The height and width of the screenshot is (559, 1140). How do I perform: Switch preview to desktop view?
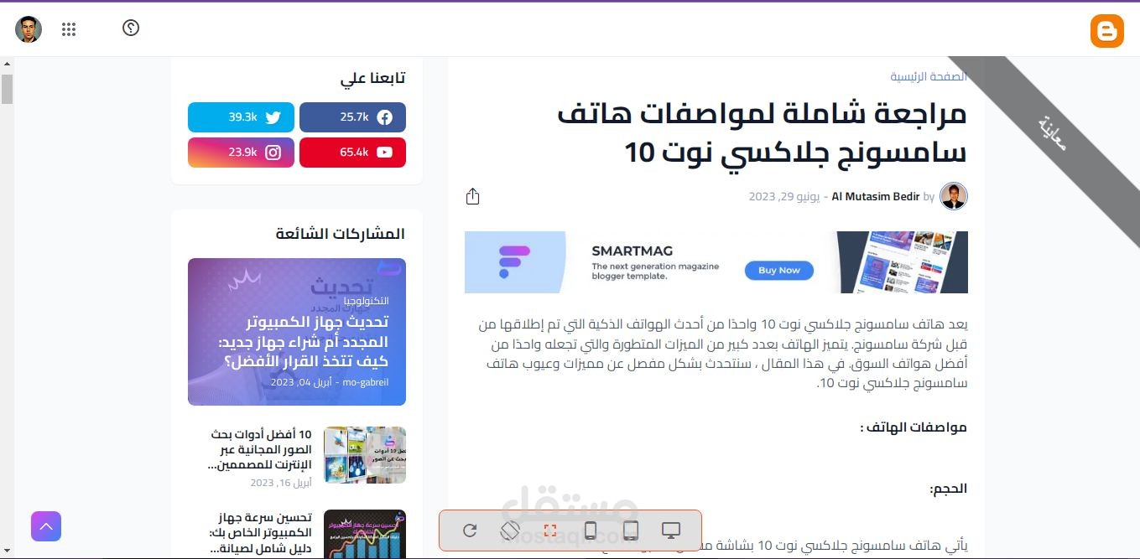pyautogui.click(x=669, y=531)
